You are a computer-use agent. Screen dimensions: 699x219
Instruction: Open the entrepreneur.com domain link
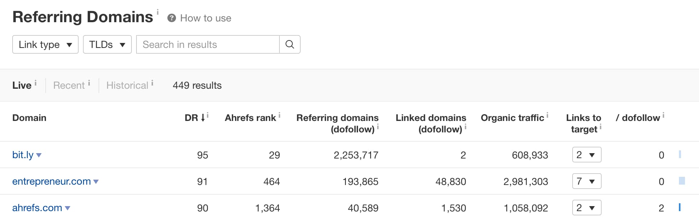tap(51, 181)
